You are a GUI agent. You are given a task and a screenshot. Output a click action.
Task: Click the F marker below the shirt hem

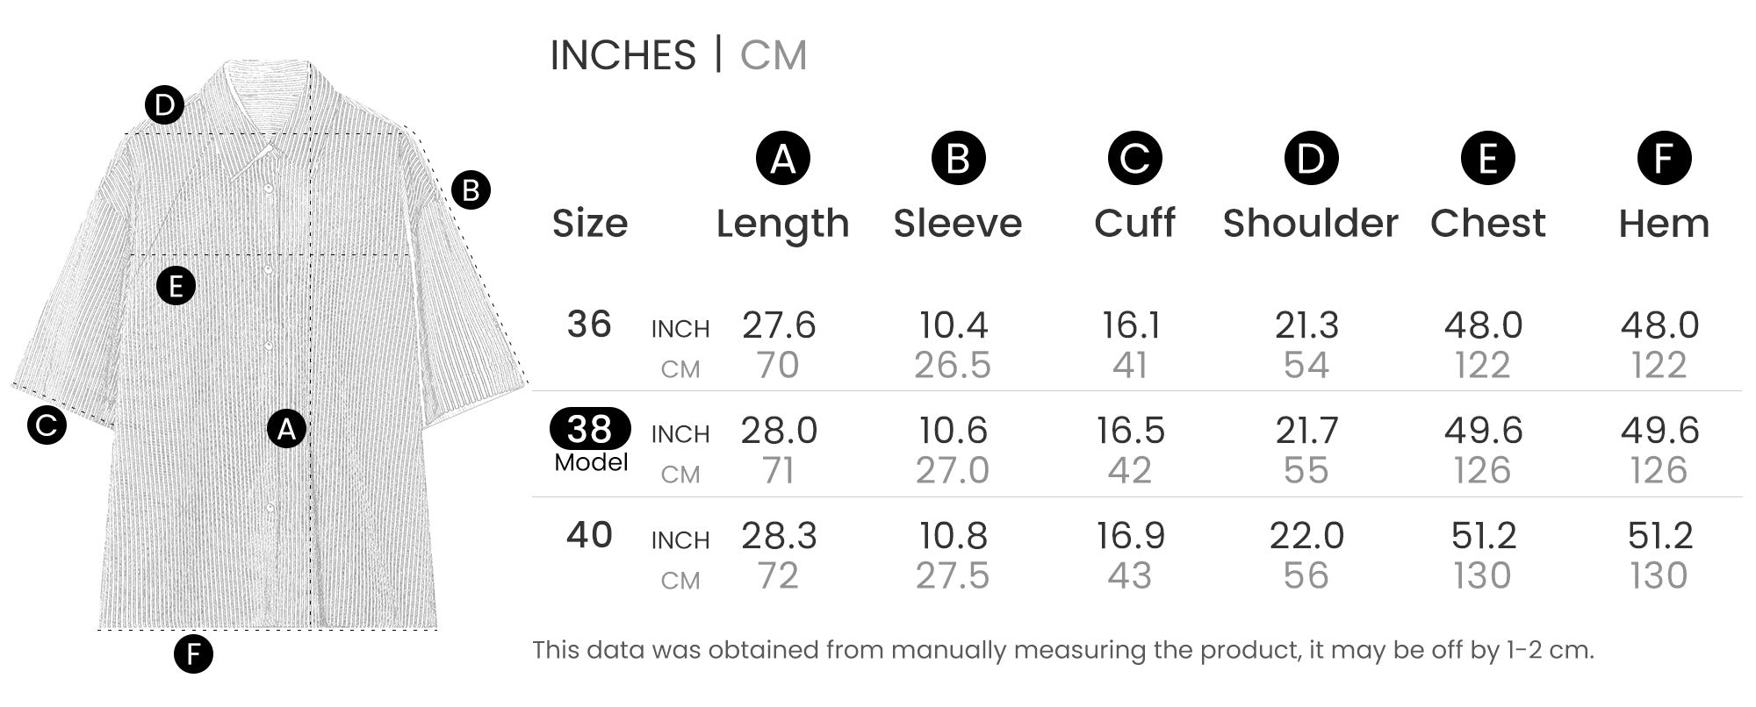(x=193, y=653)
